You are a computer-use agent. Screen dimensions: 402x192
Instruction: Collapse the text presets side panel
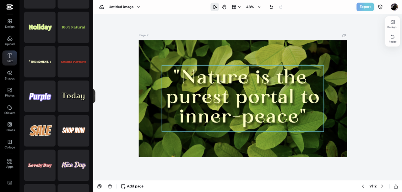94,96
